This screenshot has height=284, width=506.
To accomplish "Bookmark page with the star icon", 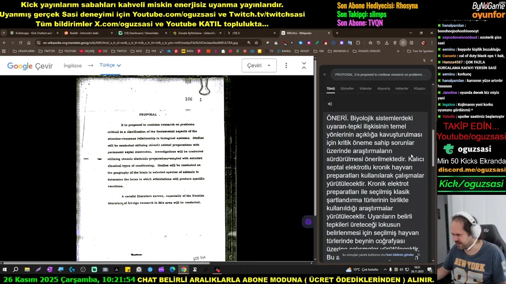I will click(x=256, y=43).
